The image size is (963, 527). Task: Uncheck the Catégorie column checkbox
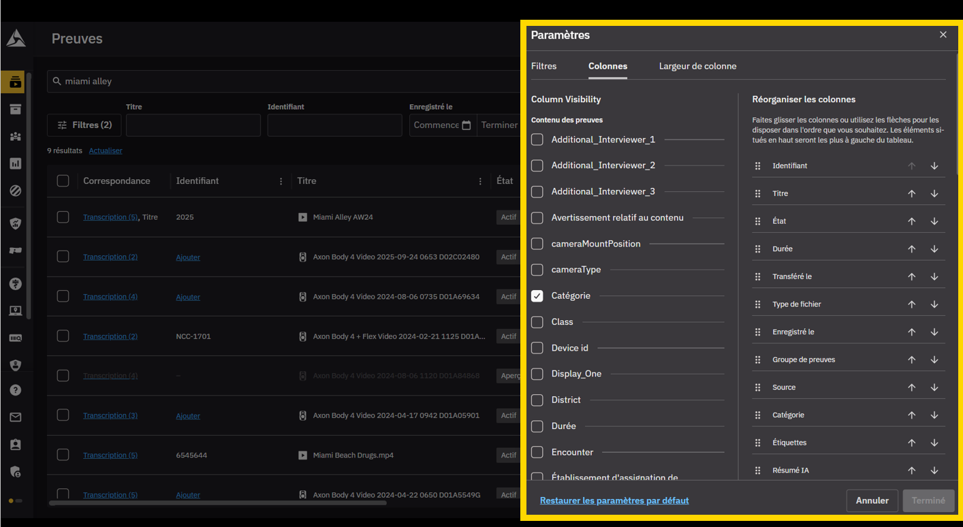[537, 296]
